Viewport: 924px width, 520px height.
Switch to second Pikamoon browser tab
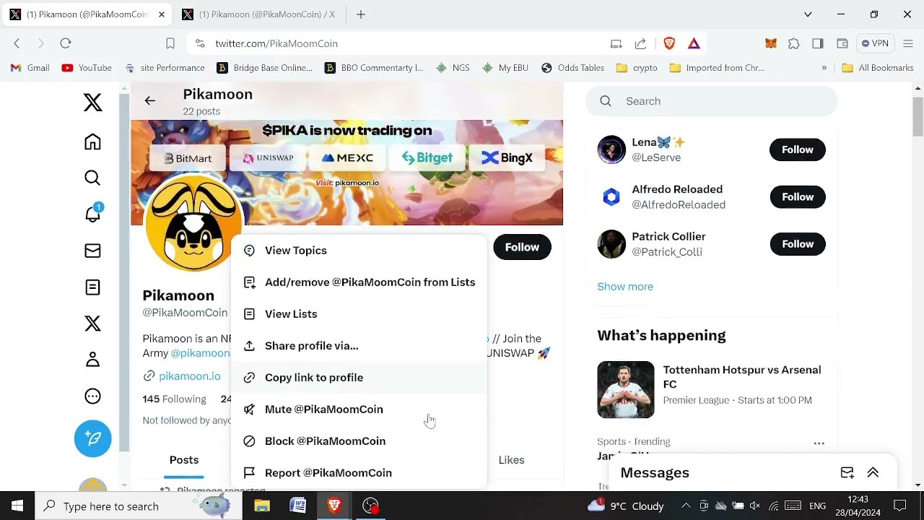258,14
